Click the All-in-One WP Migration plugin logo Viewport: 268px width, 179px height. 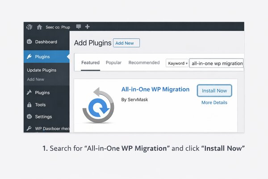point(98,105)
